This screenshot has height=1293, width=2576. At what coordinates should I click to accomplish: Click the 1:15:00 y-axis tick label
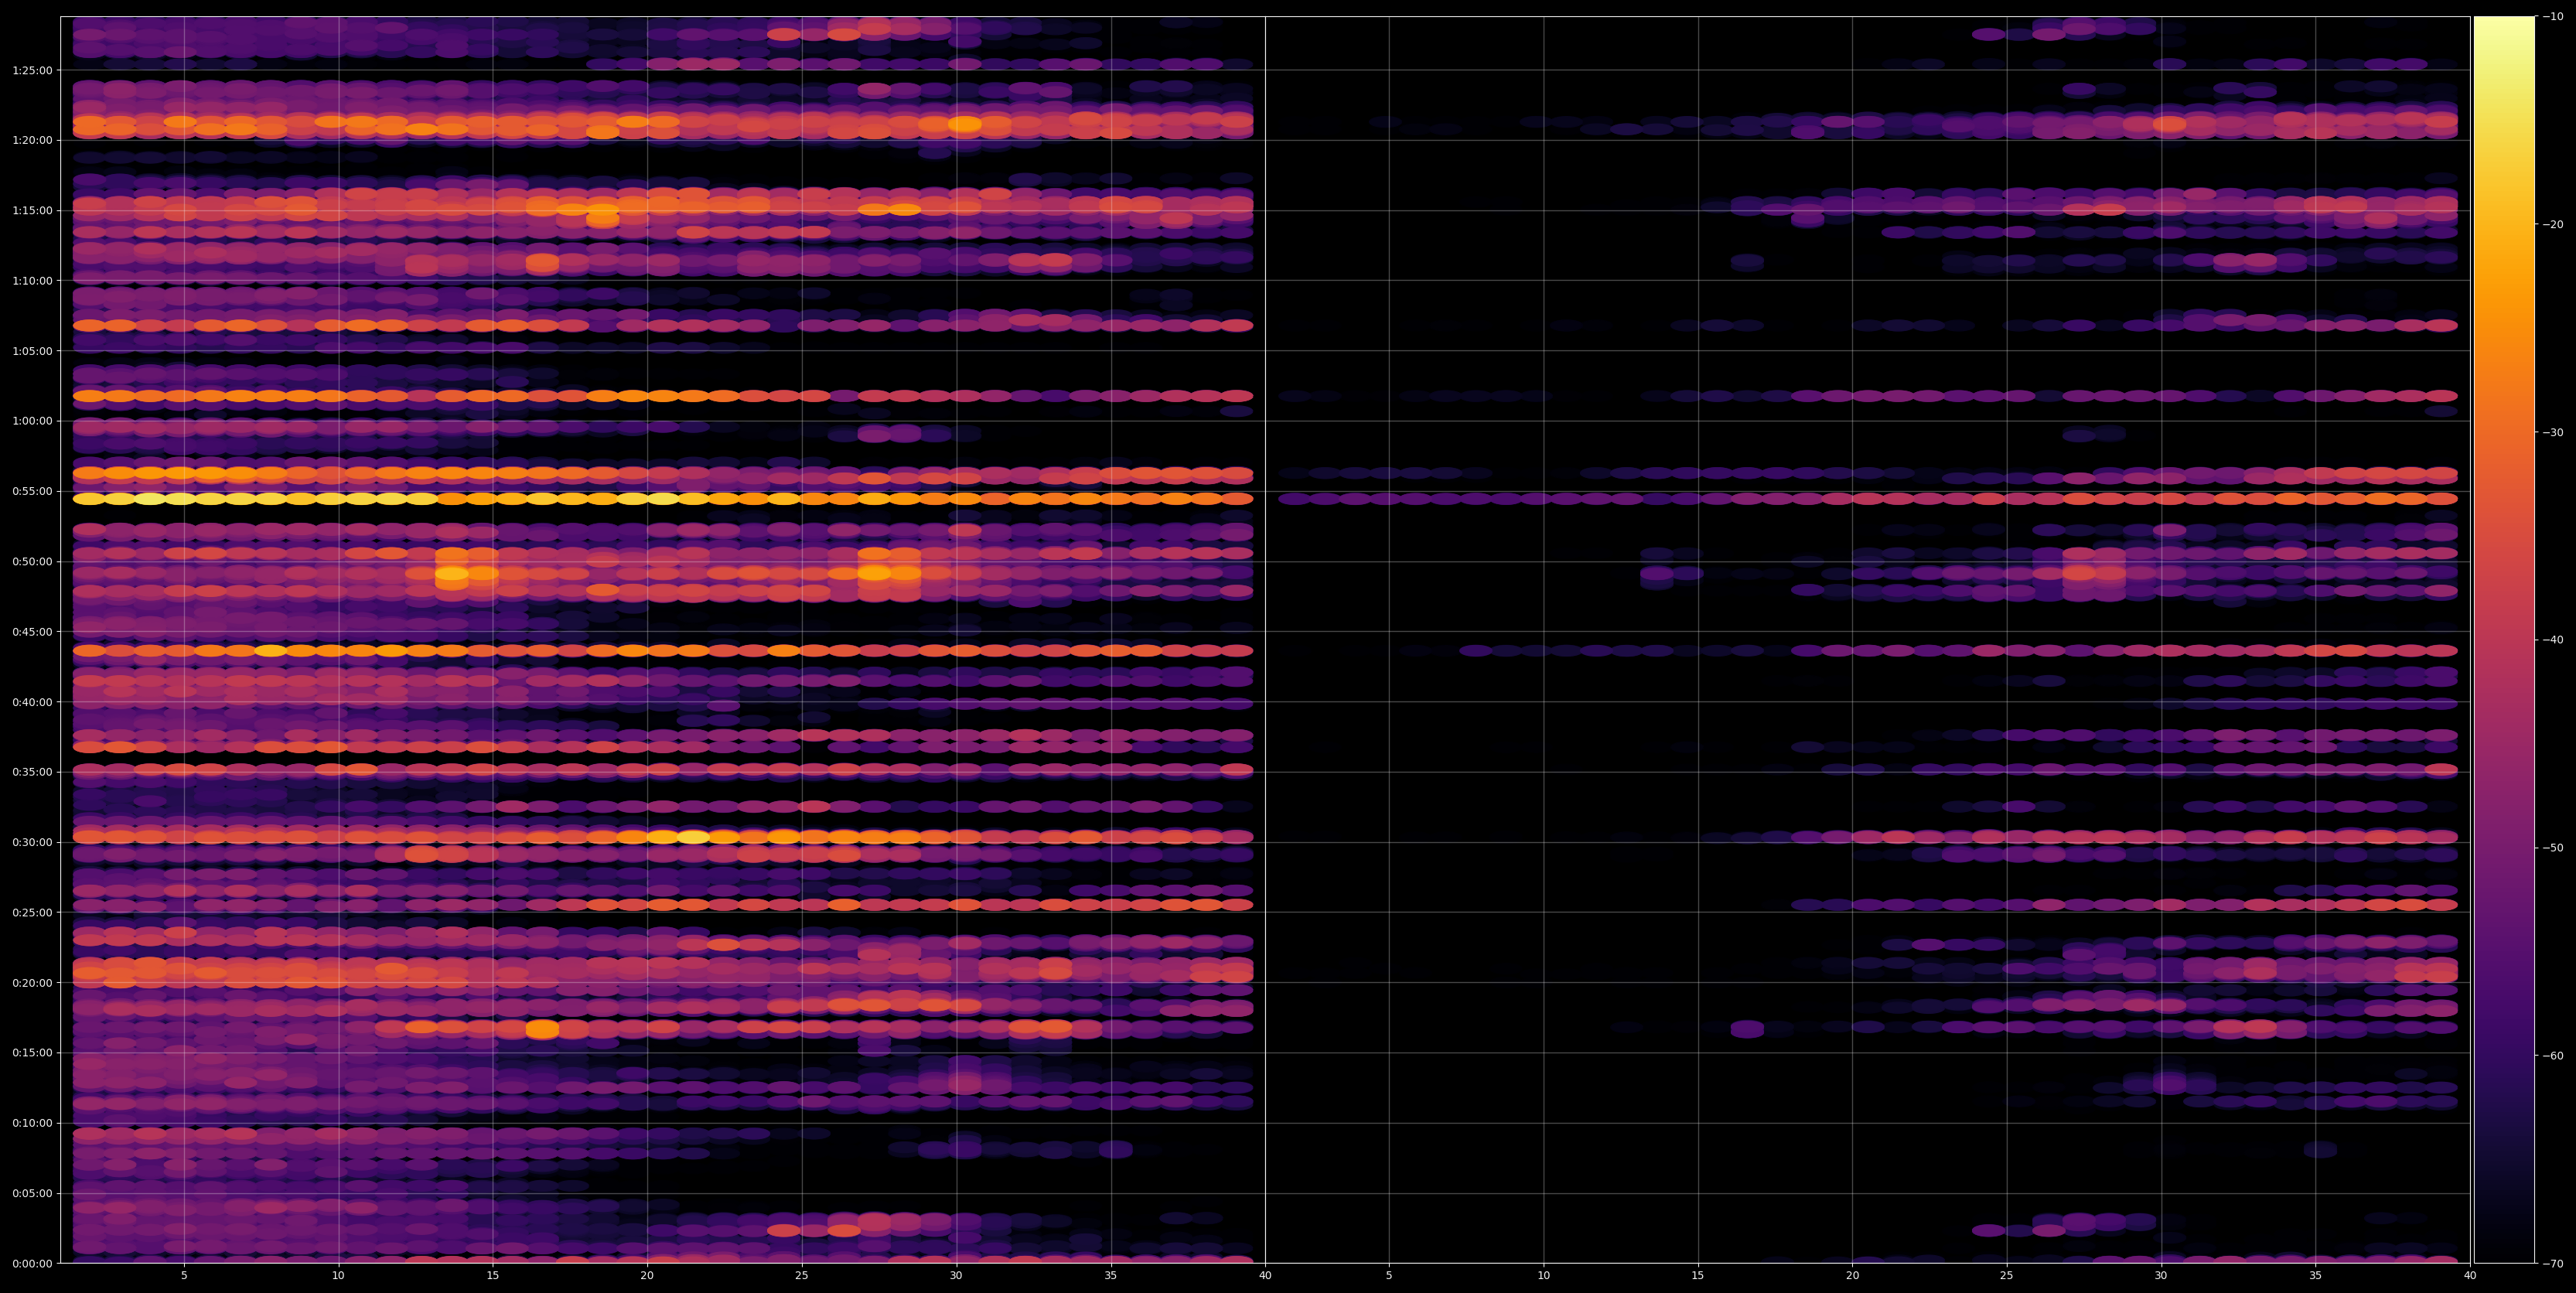point(32,211)
